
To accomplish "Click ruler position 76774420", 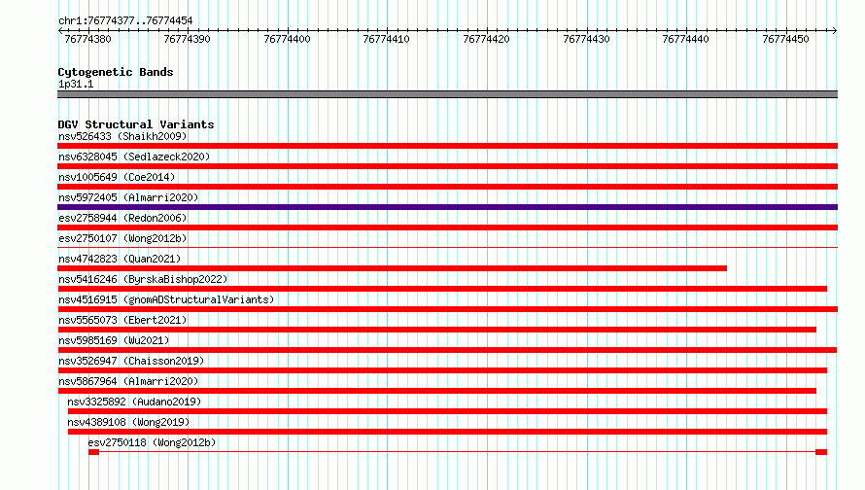I will click(x=486, y=39).
